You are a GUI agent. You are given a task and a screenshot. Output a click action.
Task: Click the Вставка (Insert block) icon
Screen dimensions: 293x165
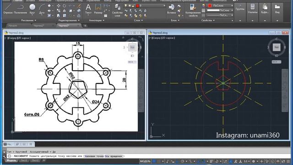coord(171,9)
